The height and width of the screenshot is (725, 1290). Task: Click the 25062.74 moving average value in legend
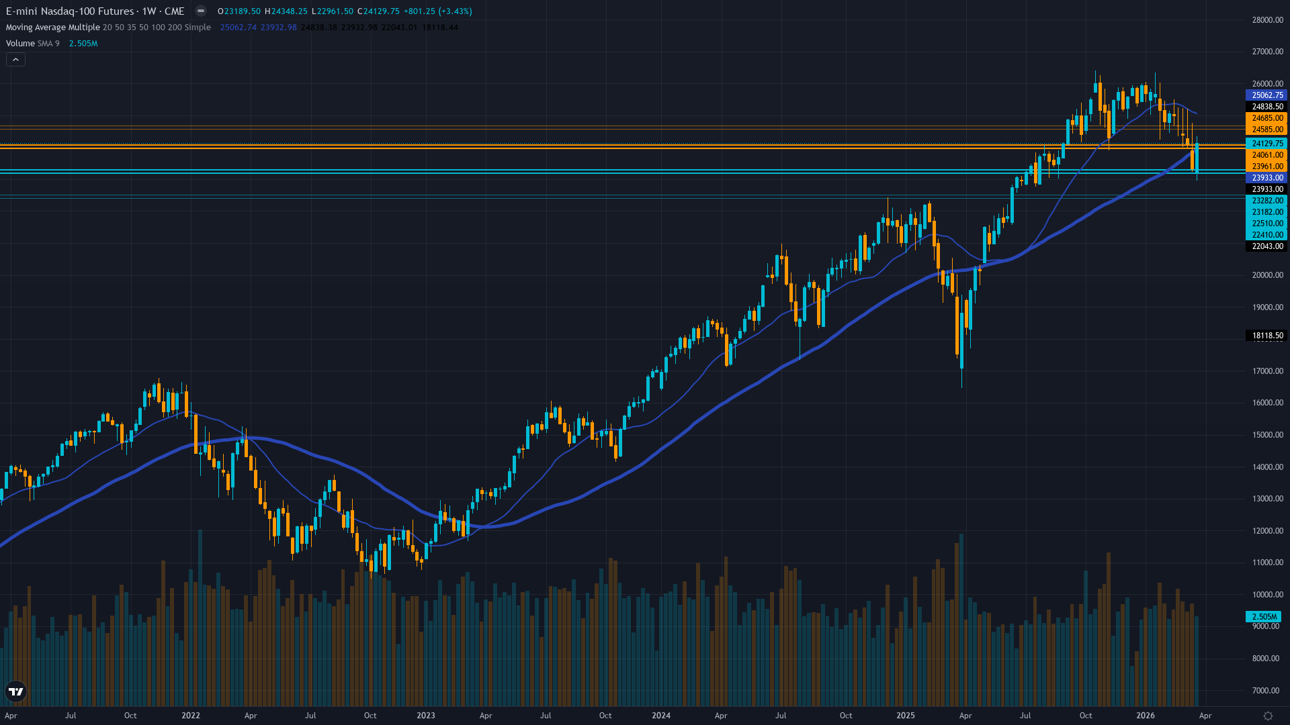tap(239, 28)
